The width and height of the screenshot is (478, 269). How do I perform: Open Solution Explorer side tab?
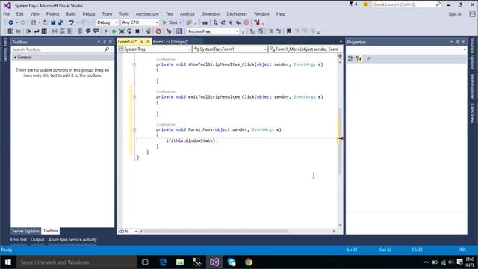coord(472,54)
